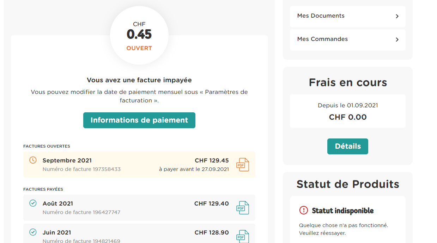Go to Mes Commandes

(x=322, y=39)
